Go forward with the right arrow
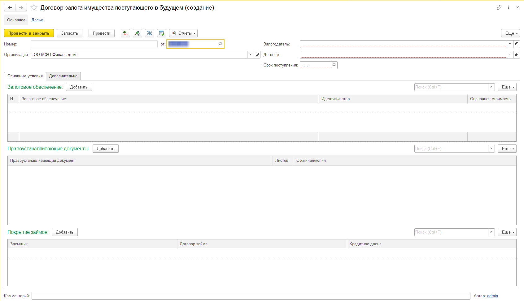 pyautogui.click(x=21, y=7)
